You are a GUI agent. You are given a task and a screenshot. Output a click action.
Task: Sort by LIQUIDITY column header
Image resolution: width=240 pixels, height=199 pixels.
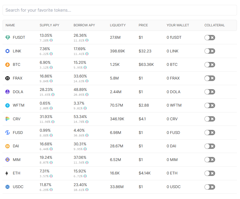[x=118, y=25]
